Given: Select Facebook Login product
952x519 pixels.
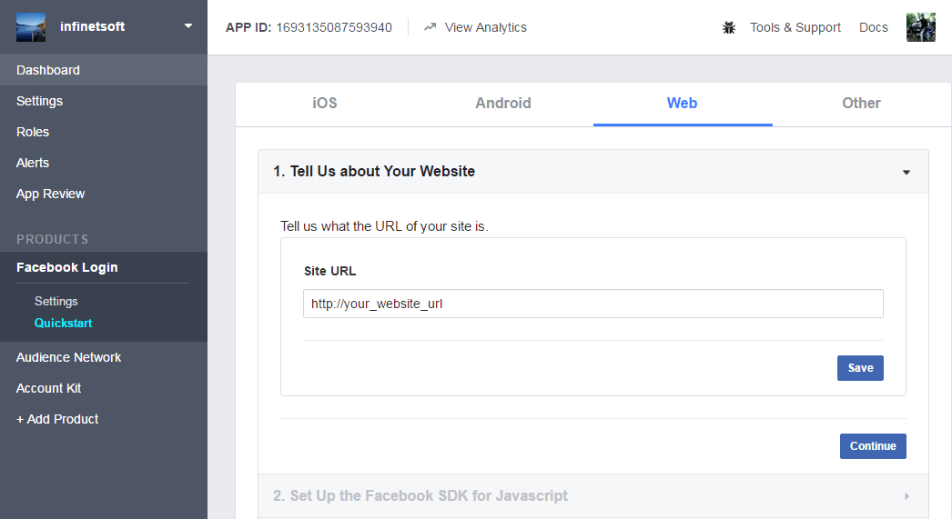Looking at the screenshot, I should click(66, 267).
